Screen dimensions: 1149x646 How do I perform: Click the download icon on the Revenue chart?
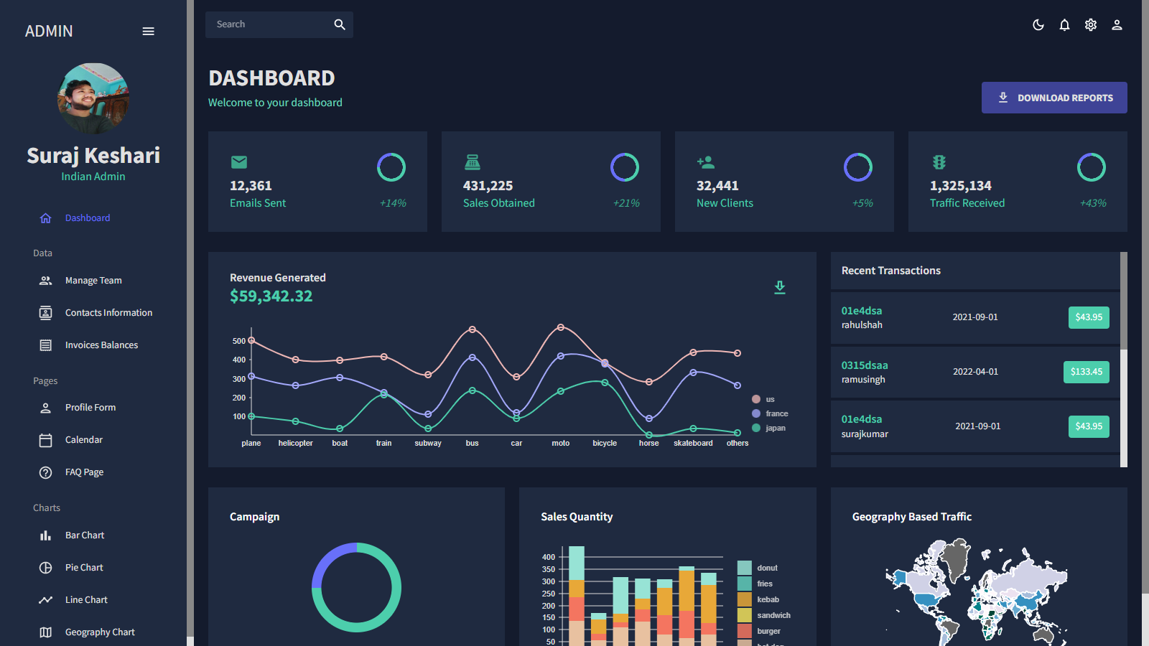(x=780, y=287)
